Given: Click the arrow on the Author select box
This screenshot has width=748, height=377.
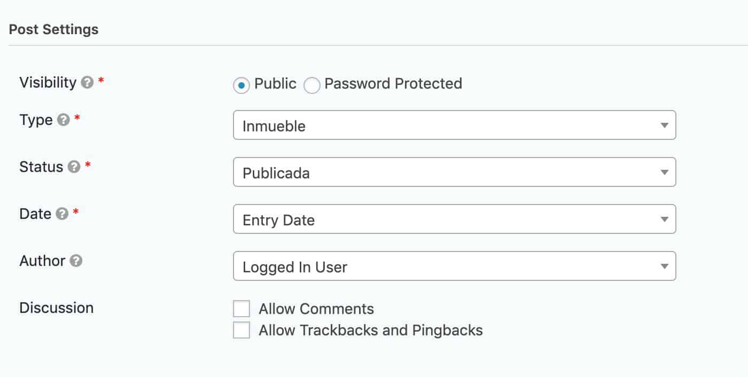Looking at the screenshot, I should click(664, 266).
